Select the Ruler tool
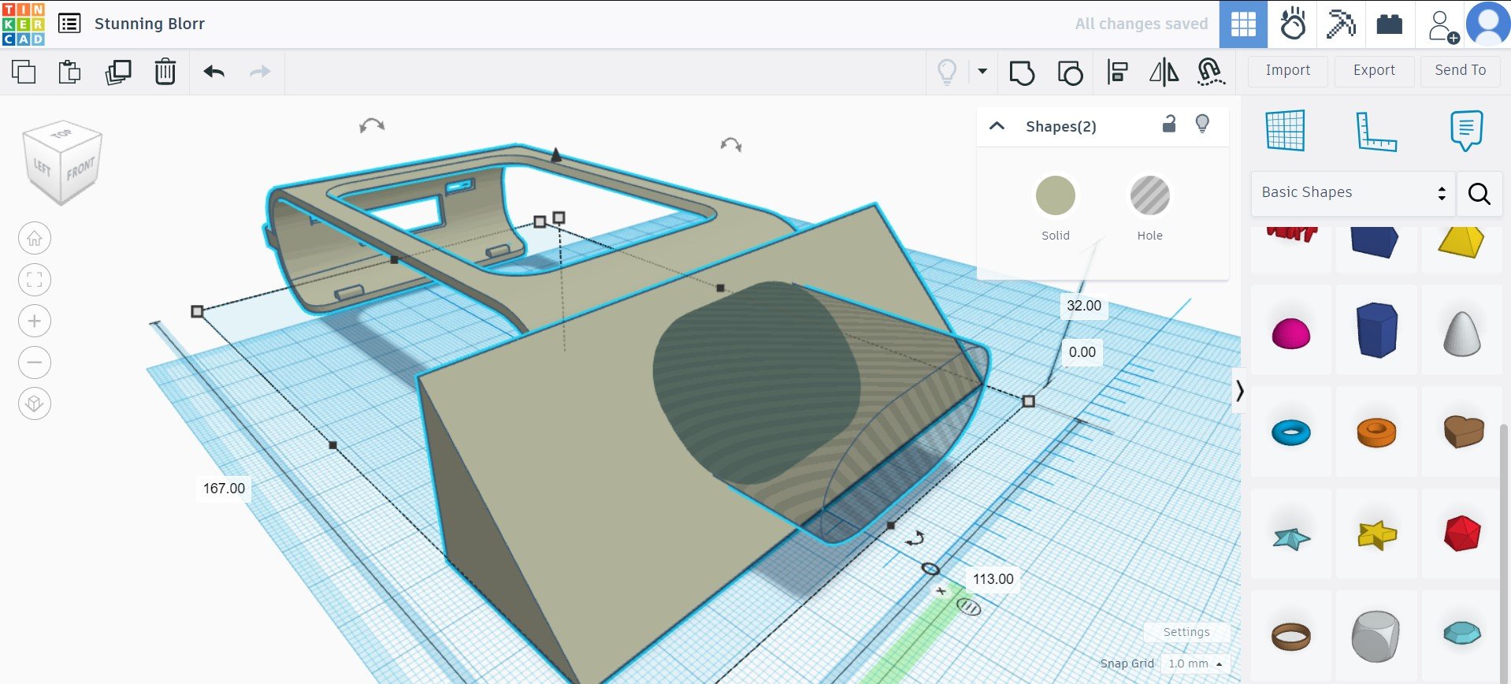The image size is (1511, 684). (x=1375, y=131)
